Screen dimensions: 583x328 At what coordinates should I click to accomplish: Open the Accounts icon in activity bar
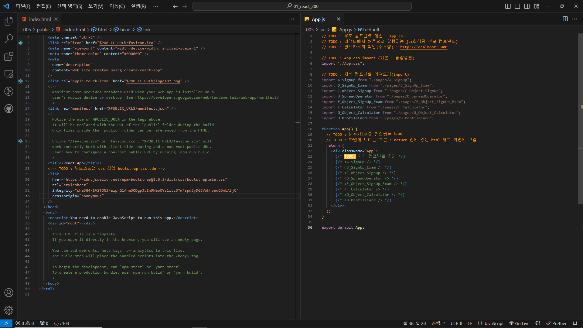(x=9, y=292)
